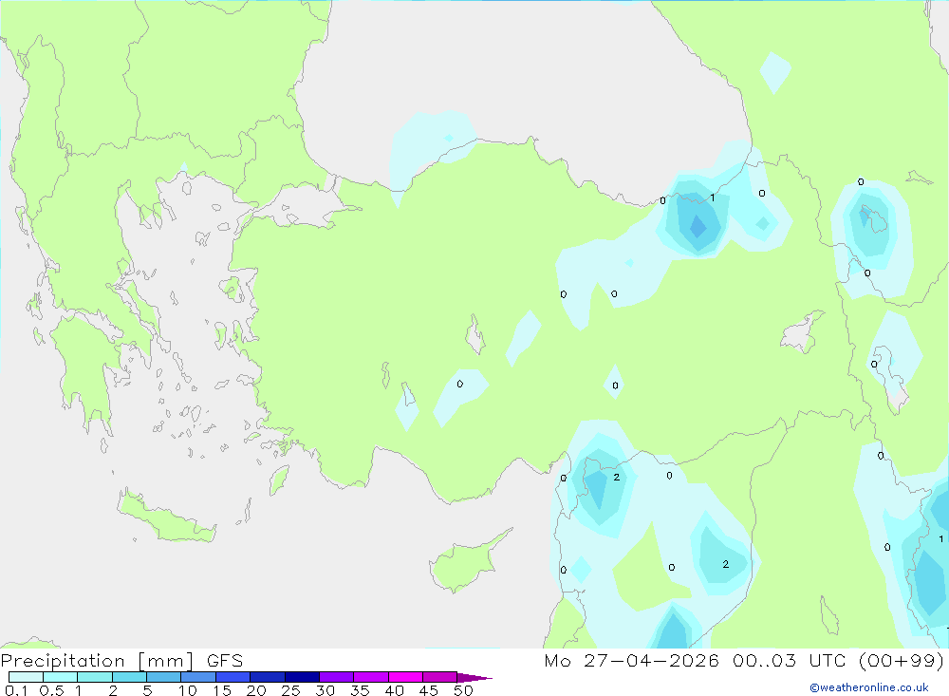The height and width of the screenshot is (696, 949).
Task: Select the 45–50 mm legend color swatch
Action: click(440, 677)
